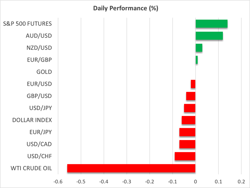This screenshot has height=188, width=250.
Task: Click the long red WTI CRUDE OIL bar
Action: click(x=131, y=168)
